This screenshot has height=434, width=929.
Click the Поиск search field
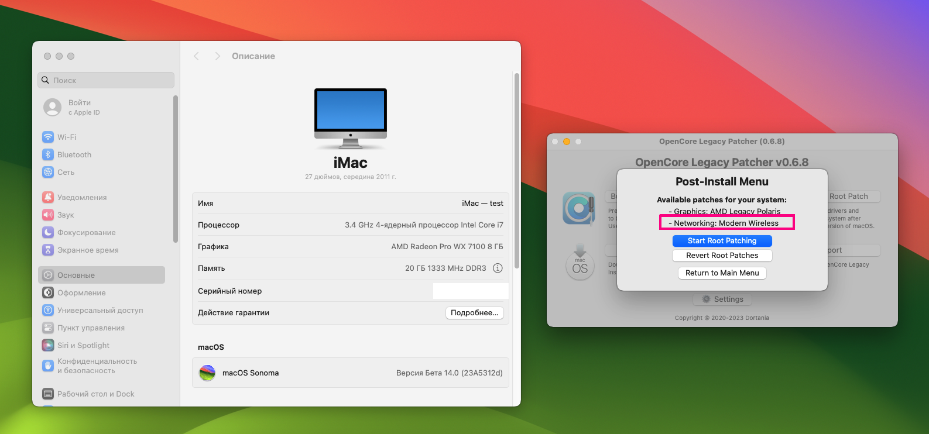[106, 80]
